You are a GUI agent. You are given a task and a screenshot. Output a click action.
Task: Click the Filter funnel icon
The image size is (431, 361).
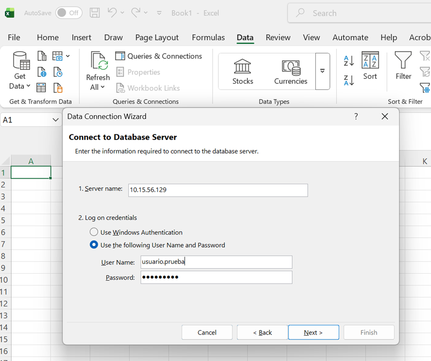[x=403, y=66]
